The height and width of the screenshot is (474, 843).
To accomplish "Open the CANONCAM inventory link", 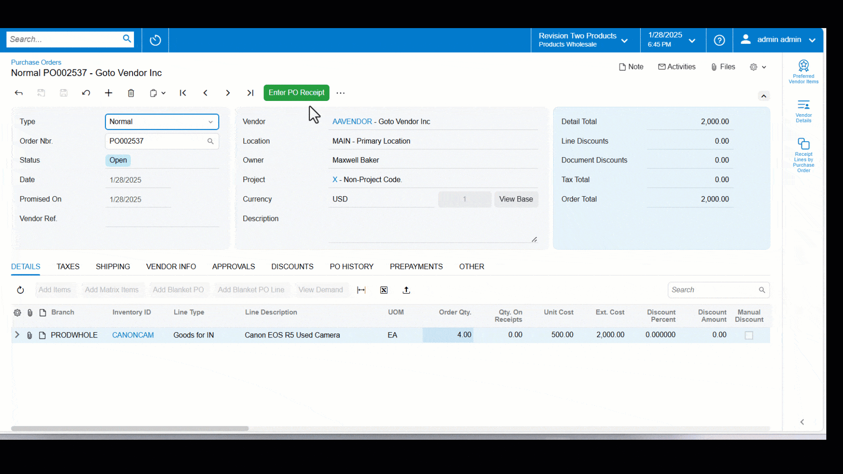I will click(133, 335).
